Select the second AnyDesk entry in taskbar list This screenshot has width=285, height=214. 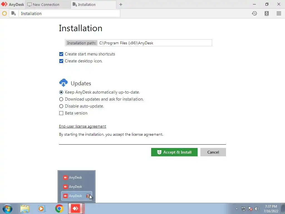coord(77,187)
